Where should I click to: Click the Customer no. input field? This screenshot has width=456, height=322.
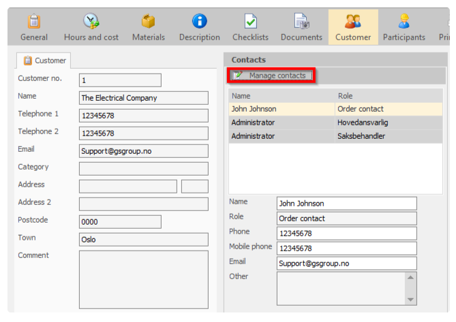pyautogui.click(x=120, y=80)
